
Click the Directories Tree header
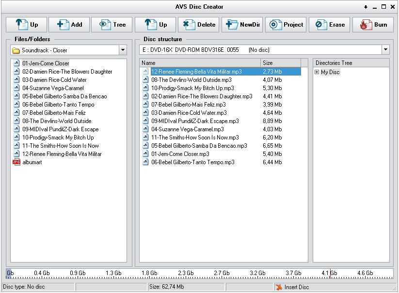click(x=351, y=63)
